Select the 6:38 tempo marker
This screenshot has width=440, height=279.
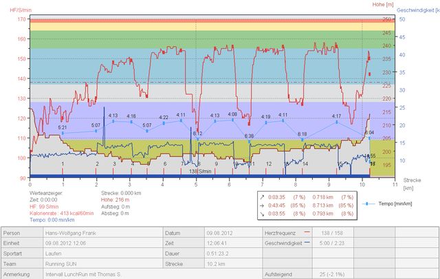click(249, 142)
